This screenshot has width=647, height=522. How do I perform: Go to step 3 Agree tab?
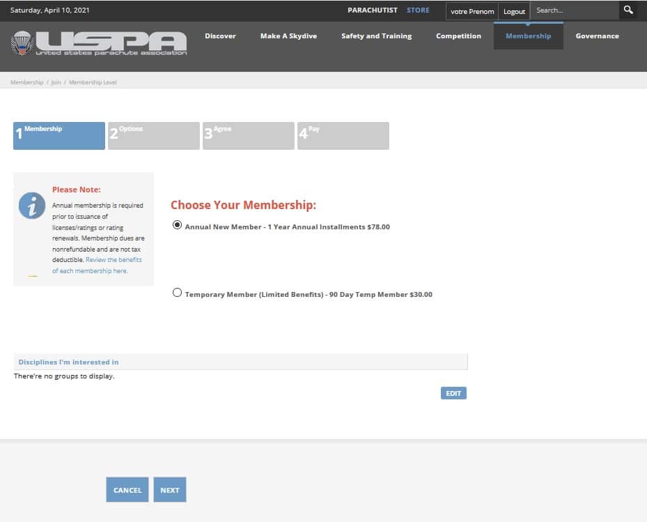[x=249, y=136]
